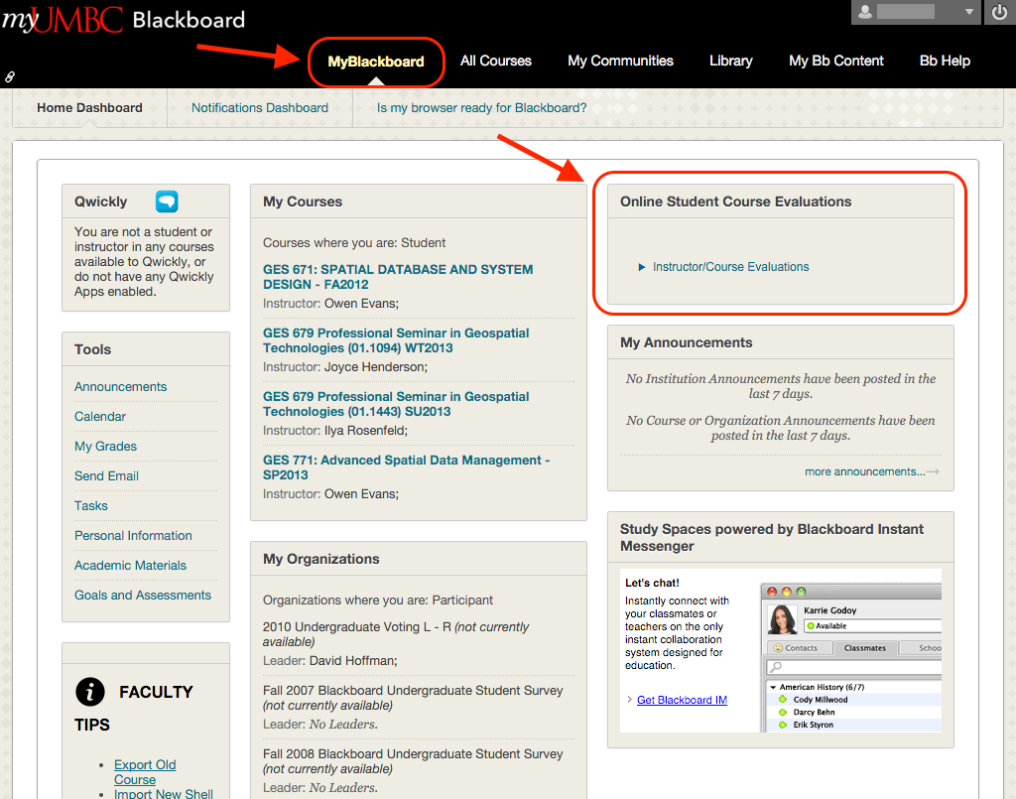Click the user avatar icon in header

(865, 12)
